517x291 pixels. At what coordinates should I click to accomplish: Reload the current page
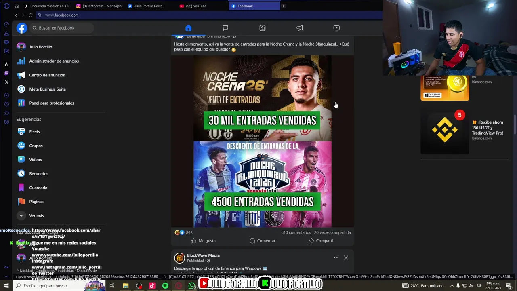pyautogui.click(x=30, y=15)
